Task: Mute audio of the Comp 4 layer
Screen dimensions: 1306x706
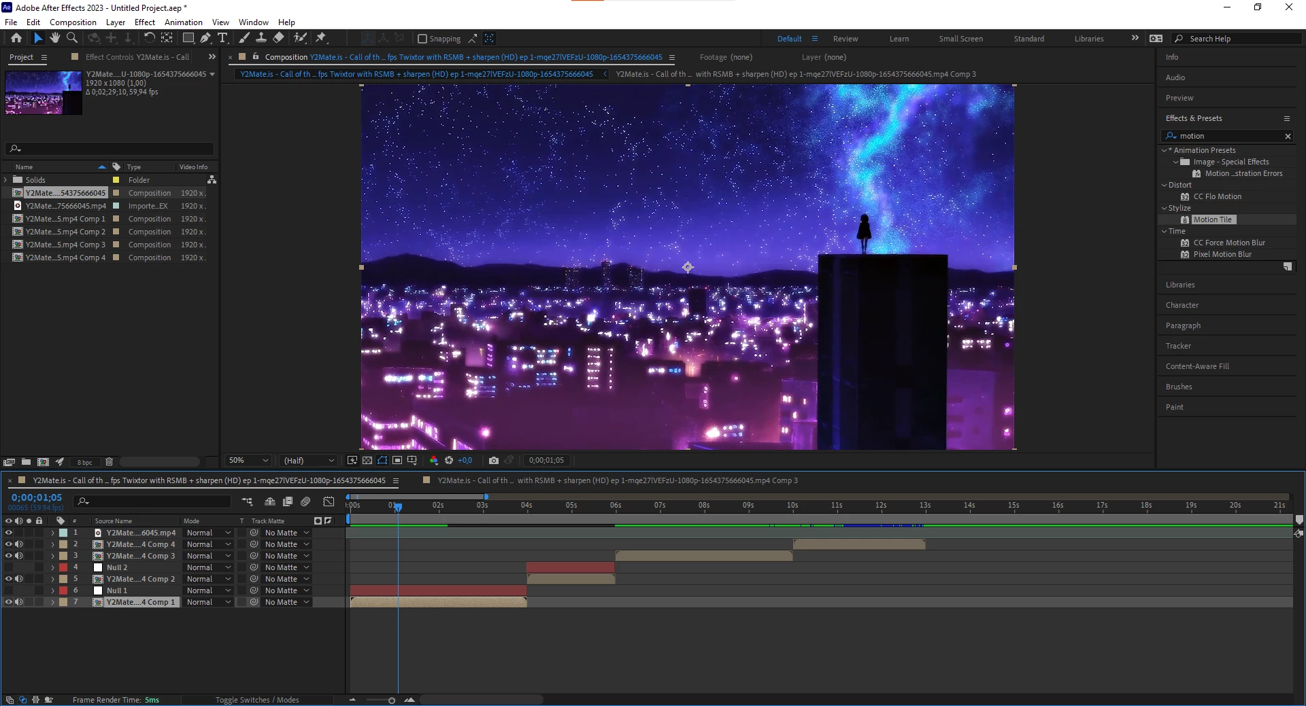Action: click(x=19, y=544)
